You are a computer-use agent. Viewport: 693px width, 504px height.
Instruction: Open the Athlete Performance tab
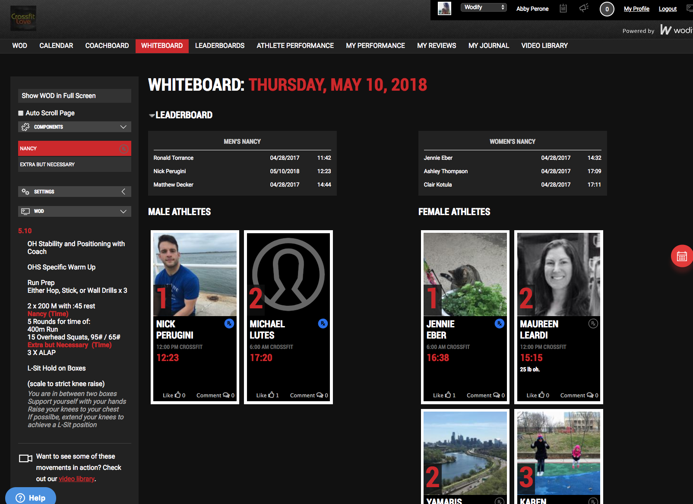[x=295, y=46]
